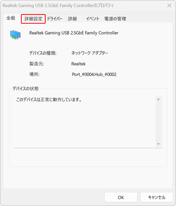
Task: Click the dialog title bar text
Action: 58,6
